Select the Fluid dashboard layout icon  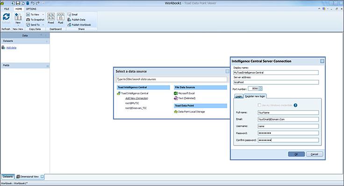coord(61,17)
